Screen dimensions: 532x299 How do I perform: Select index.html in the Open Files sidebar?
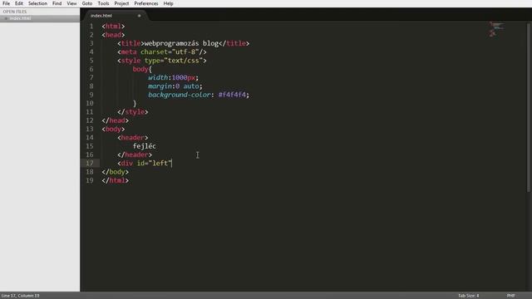40,18
